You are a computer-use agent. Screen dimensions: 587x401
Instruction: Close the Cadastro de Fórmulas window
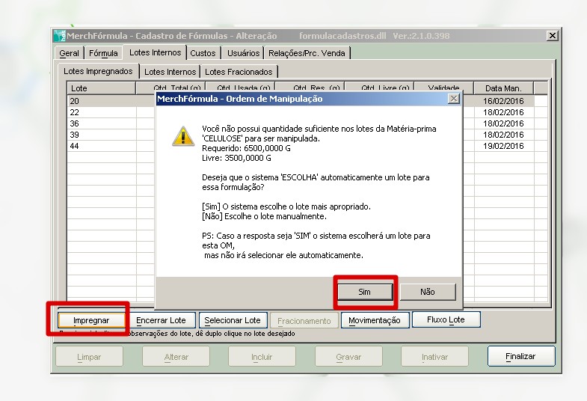[x=552, y=36]
